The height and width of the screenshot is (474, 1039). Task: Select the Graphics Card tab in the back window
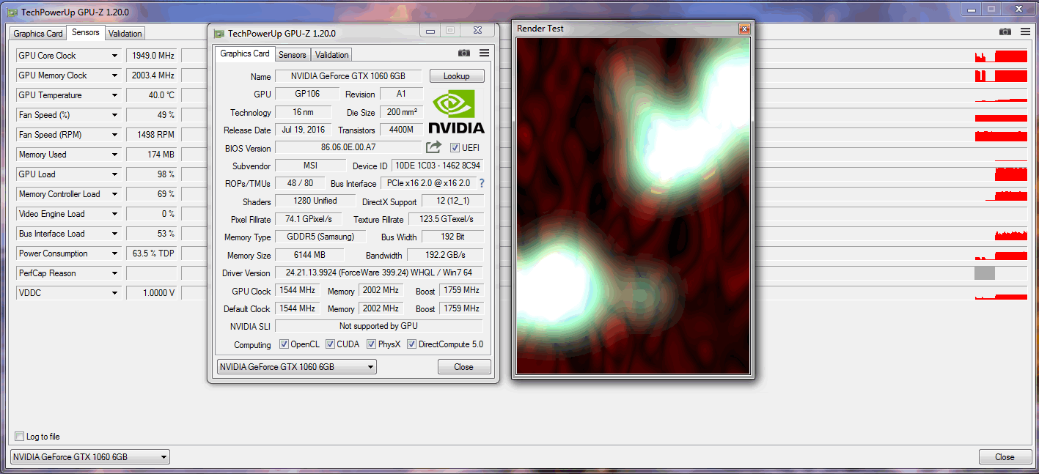(x=38, y=34)
